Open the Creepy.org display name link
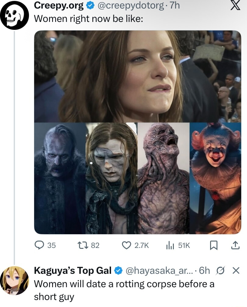This screenshot has height=307, width=247. 58,5
